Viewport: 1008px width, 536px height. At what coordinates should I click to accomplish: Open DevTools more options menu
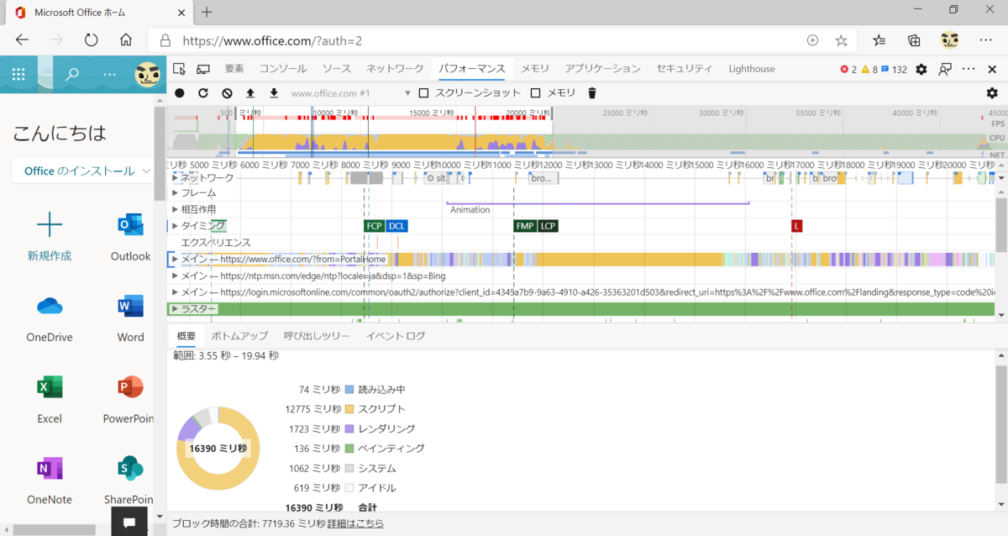[969, 69]
